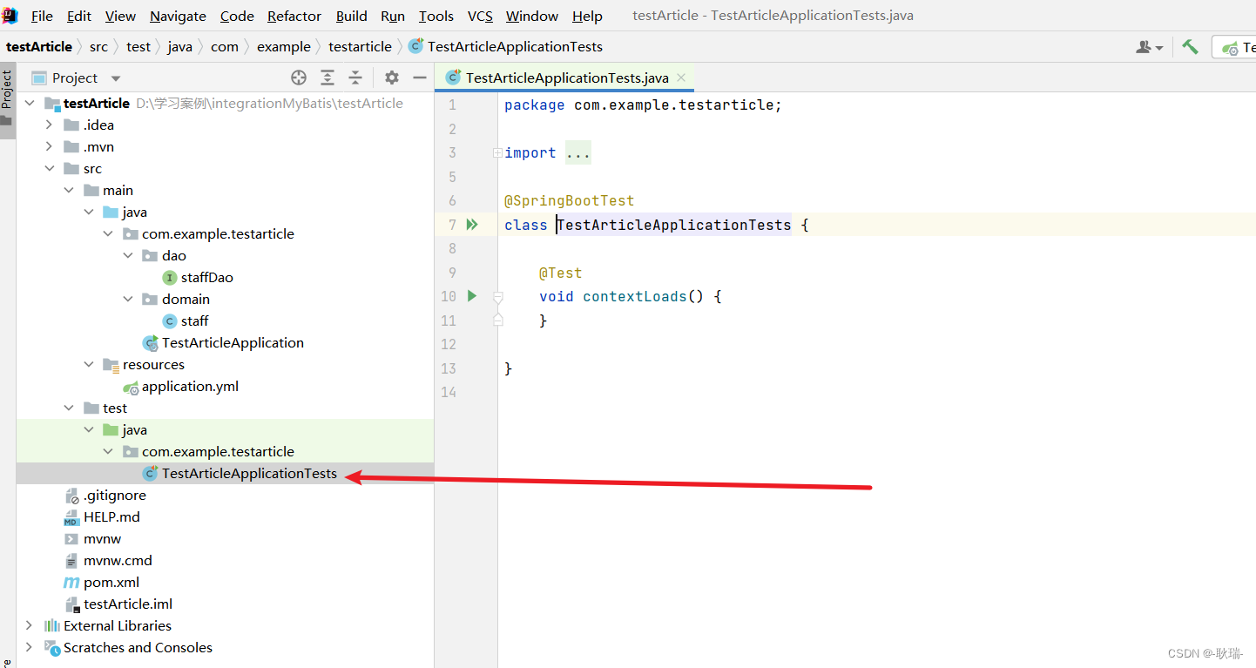
Task: Collapse the domain package
Action: click(127, 299)
